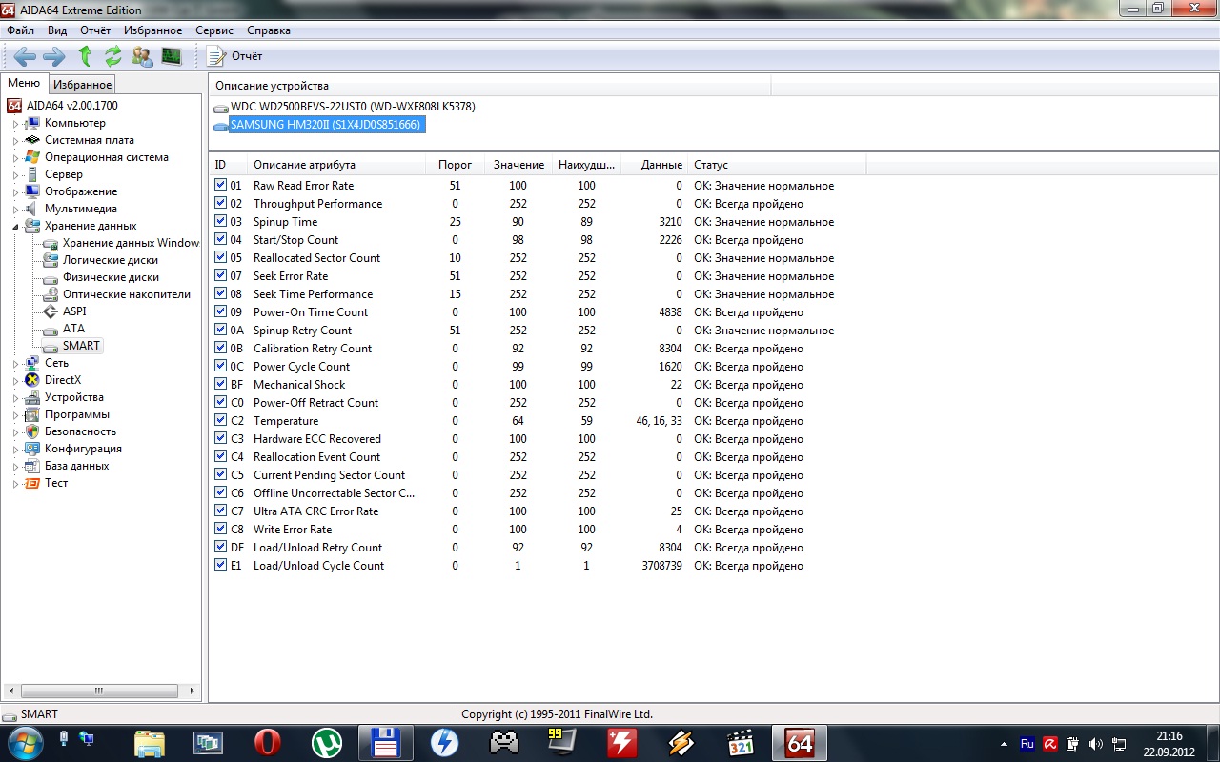1220x762 pixels.
Task: Select the SMART tree item
Action: click(x=81, y=346)
